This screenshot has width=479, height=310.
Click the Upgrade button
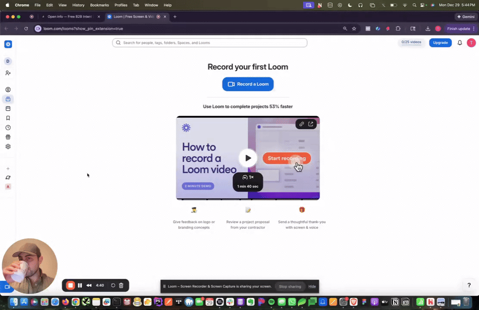click(440, 42)
